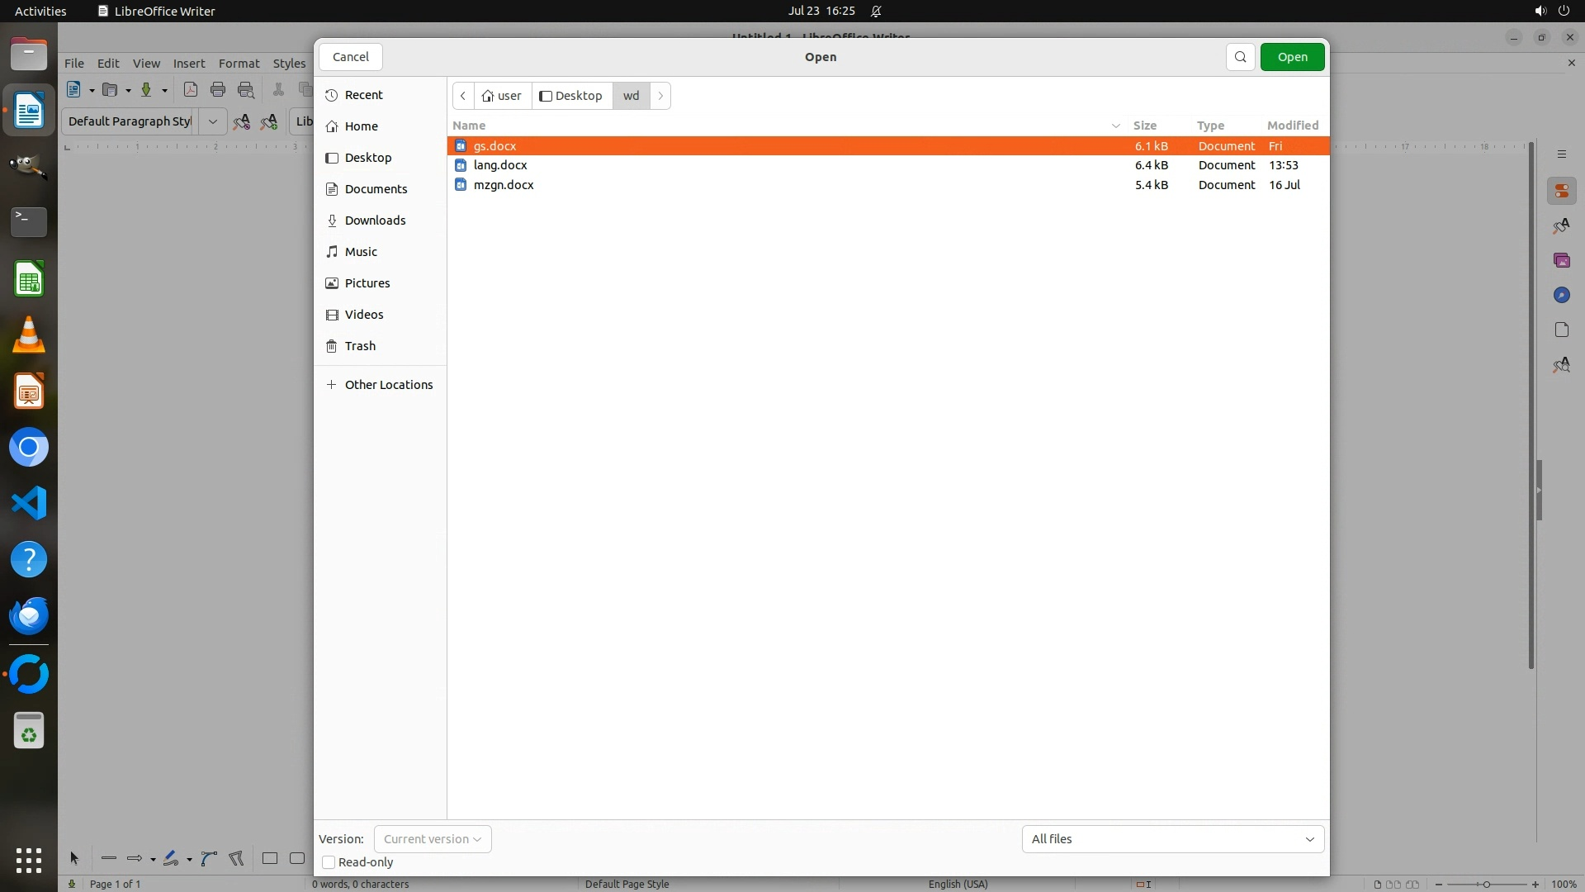Open Visual Studio Code in dock

(29, 503)
